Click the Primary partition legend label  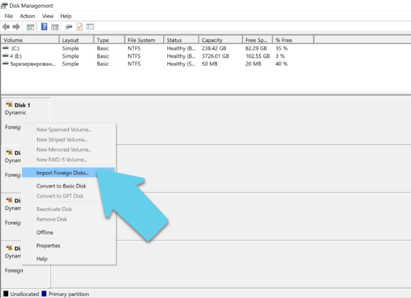pos(69,294)
